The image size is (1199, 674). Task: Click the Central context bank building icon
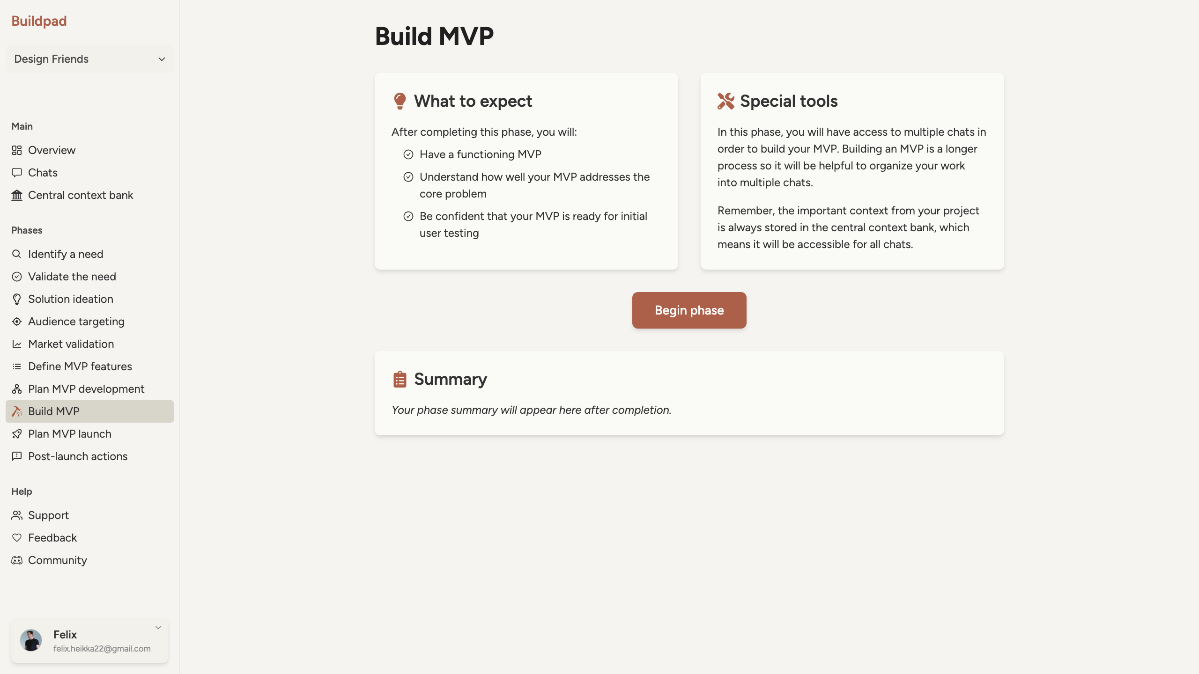pyautogui.click(x=17, y=195)
